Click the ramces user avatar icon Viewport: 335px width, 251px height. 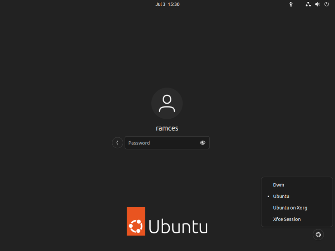click(x=167, y=103)
